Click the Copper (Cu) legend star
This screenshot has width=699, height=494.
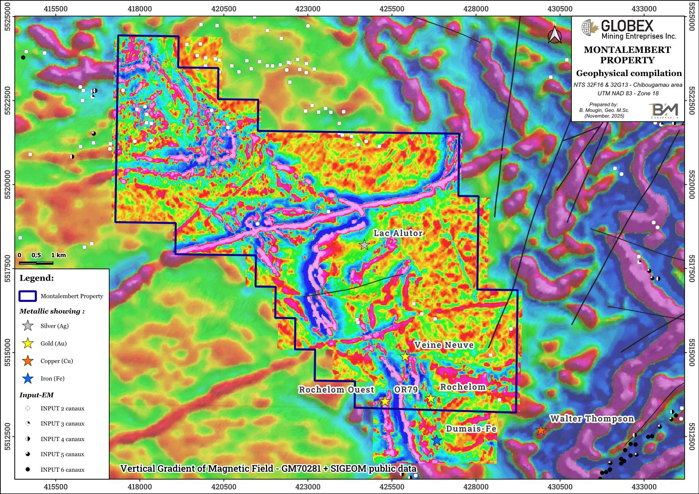click(x=28, y=361)
